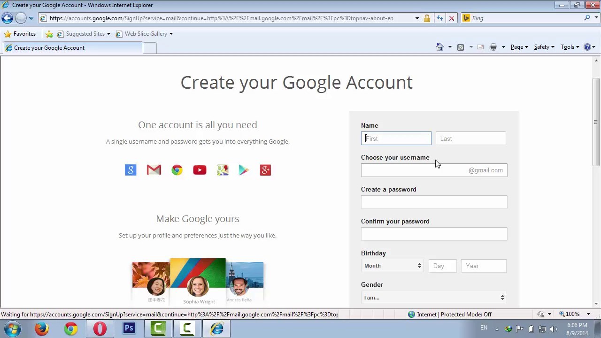The height and width of the screenshot is (338, 601).
Task: Click the vertical page scrollbar thumb
Action: tap(597, 122)
